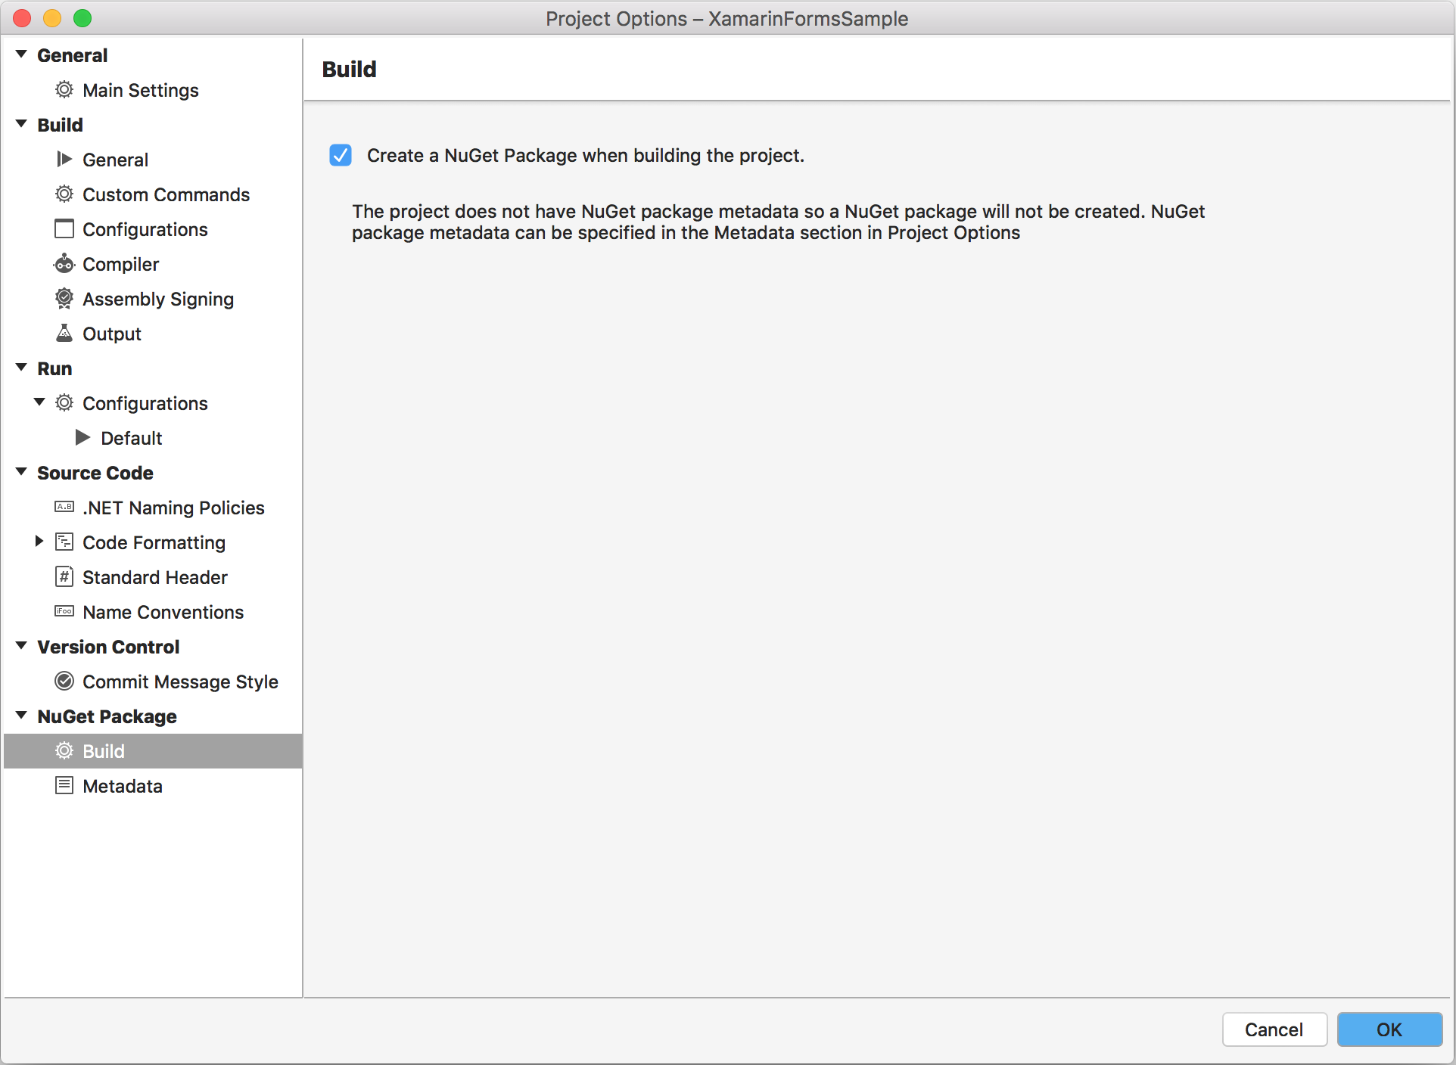Click the Standard Header hash icon
This screenshot has width=1456, height=1065.
pos(64,577)
